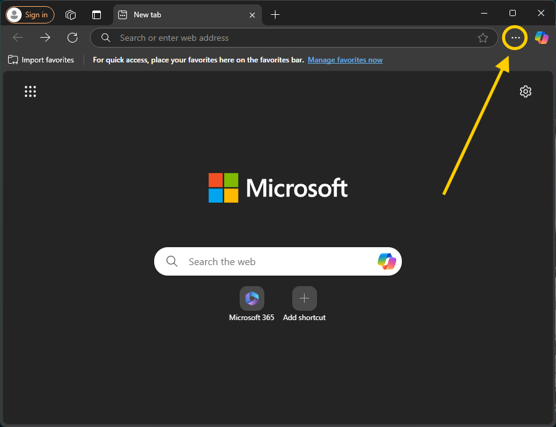The image size is (556, 427).
Task: Follow the Manage favorites now link
Action: coord(345,60)
